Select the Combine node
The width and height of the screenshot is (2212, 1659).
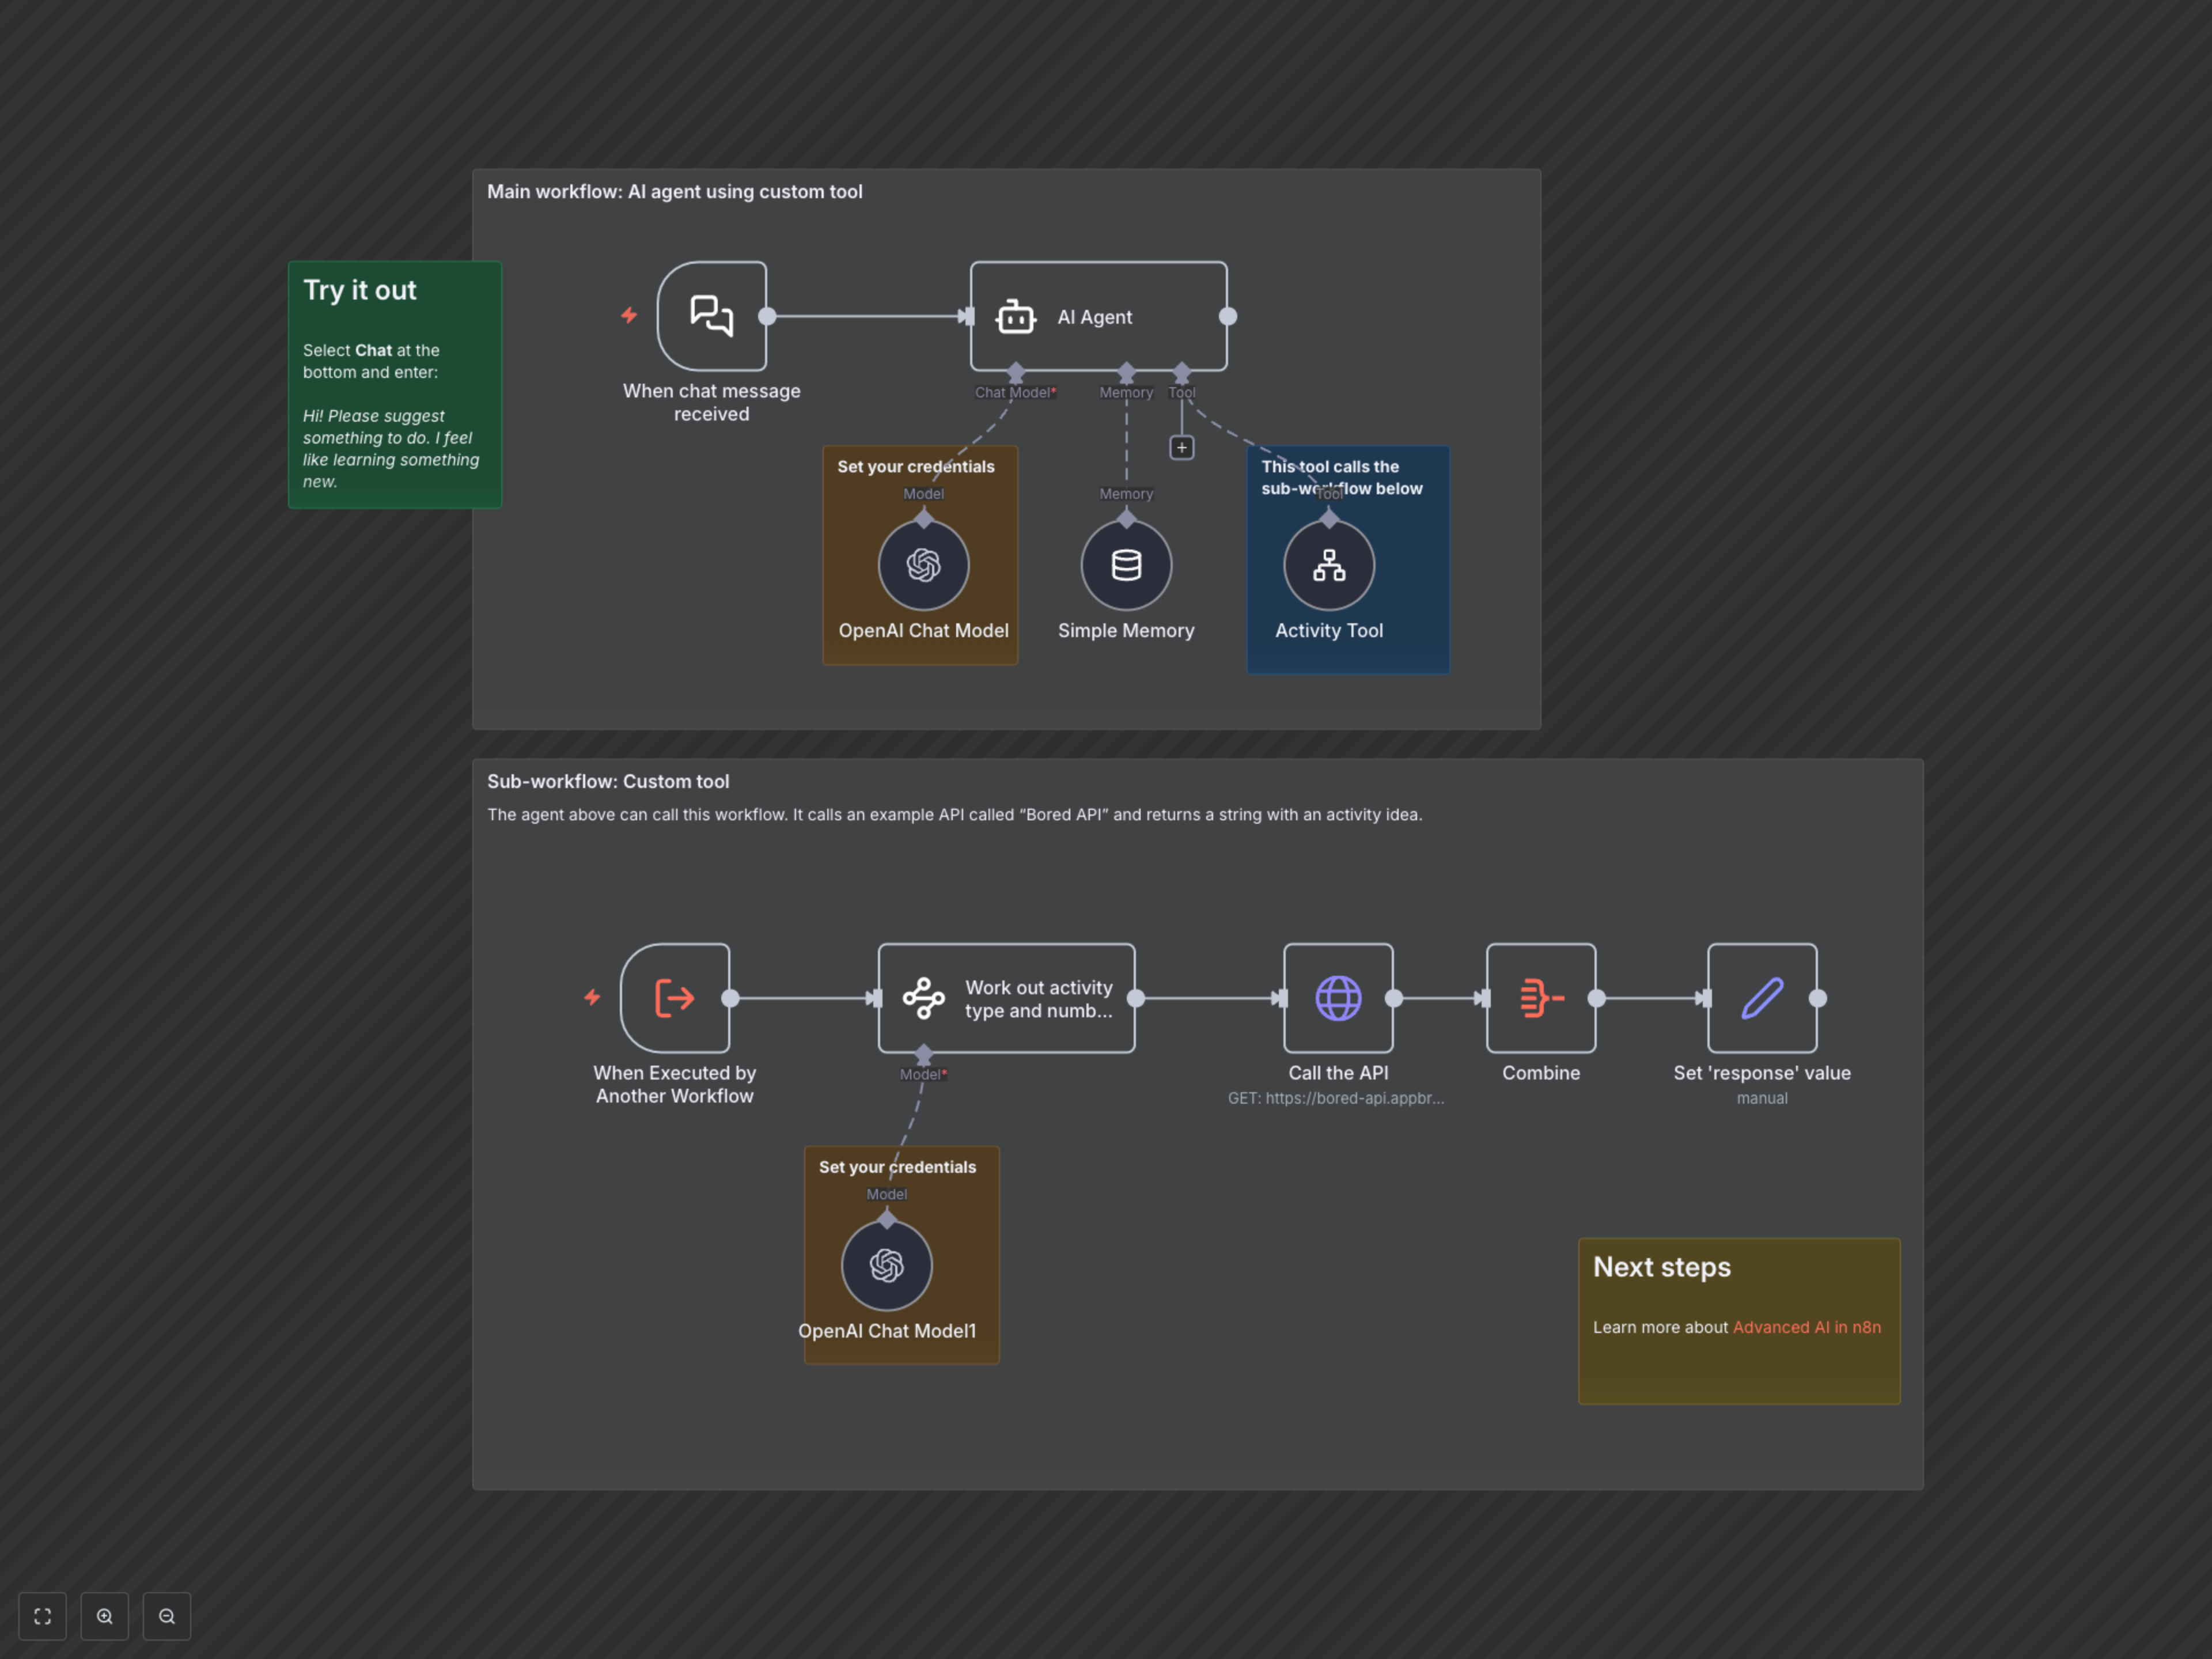(x=1540, y=997)
